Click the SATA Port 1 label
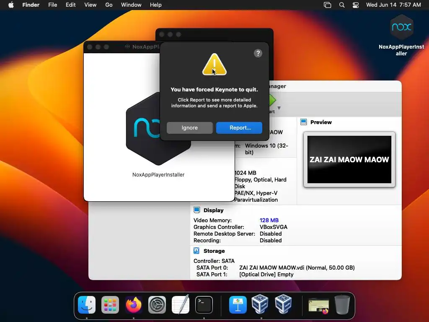Image resolution: width=429 pixels, height=322 pixels. [x=212, y=274]
